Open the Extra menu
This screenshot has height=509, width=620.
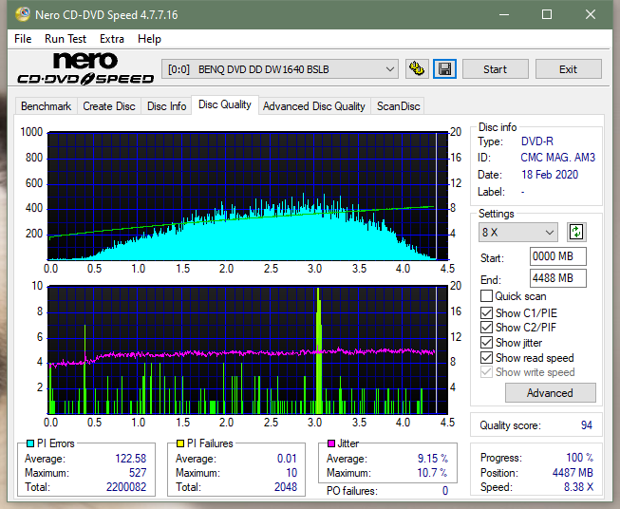pyautogui.click(x=112, y=39)
